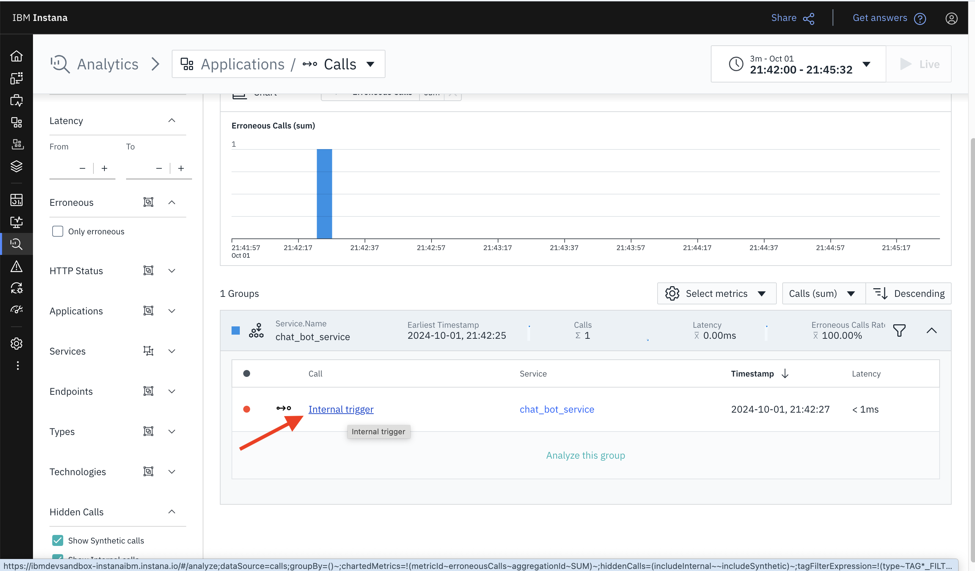Open the Service Levels gauge icon
Screen dimensions: 975x571
16,309
